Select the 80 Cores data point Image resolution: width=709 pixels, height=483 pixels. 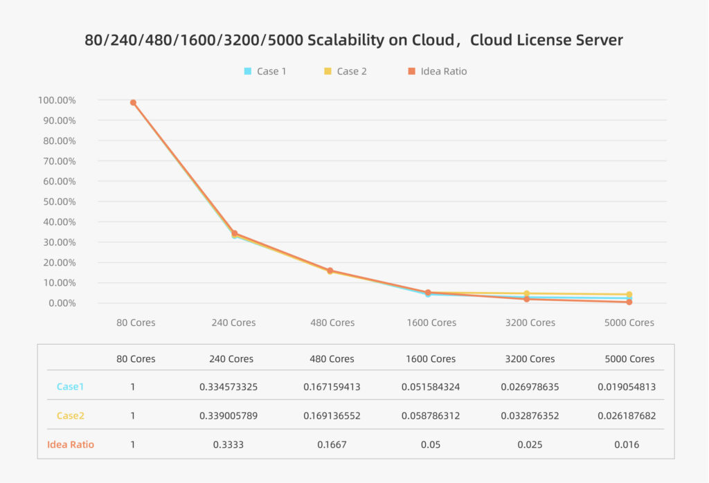(x=132, y=102)
